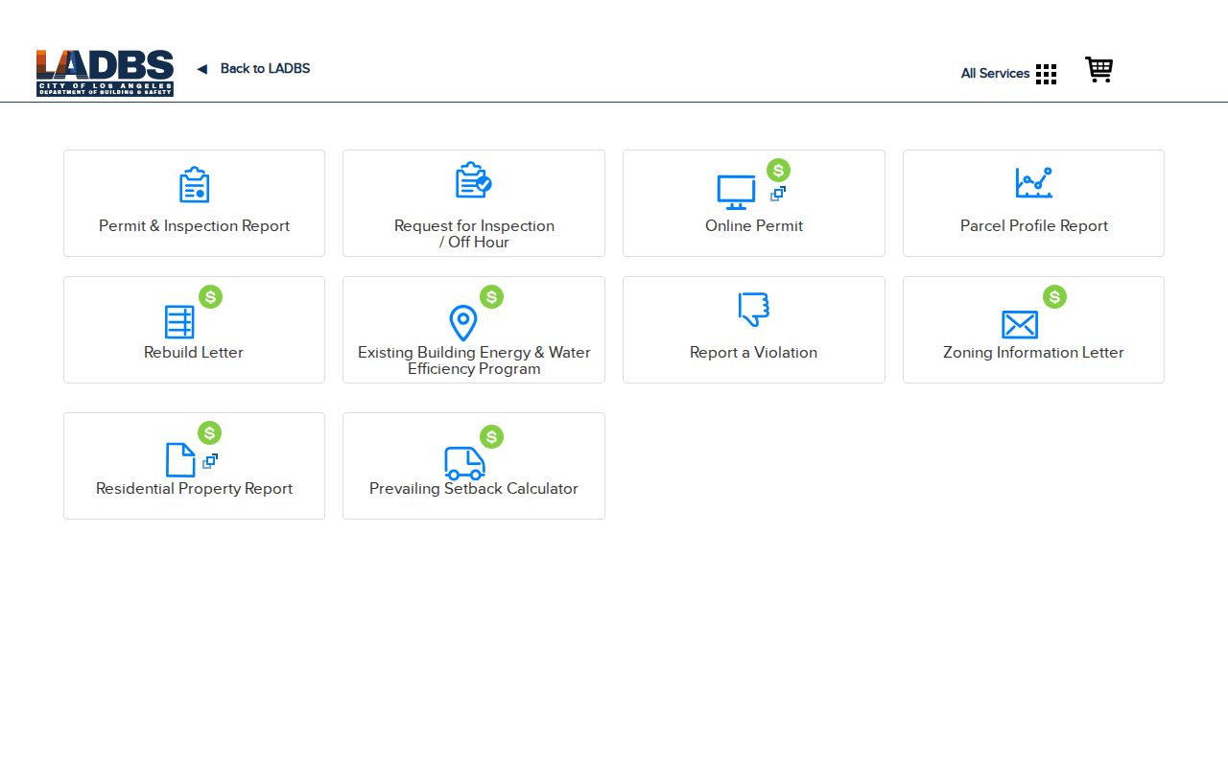Click the Permit & Inspection Report clipboard icon
Viewport: 1228px width, 767px height.
tap(194, 185)
